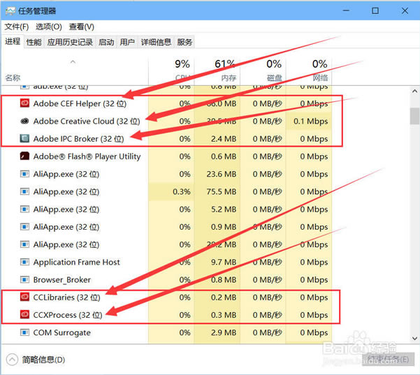
Task: Open the 选项(O) menu
Action: tap(49, 27)
